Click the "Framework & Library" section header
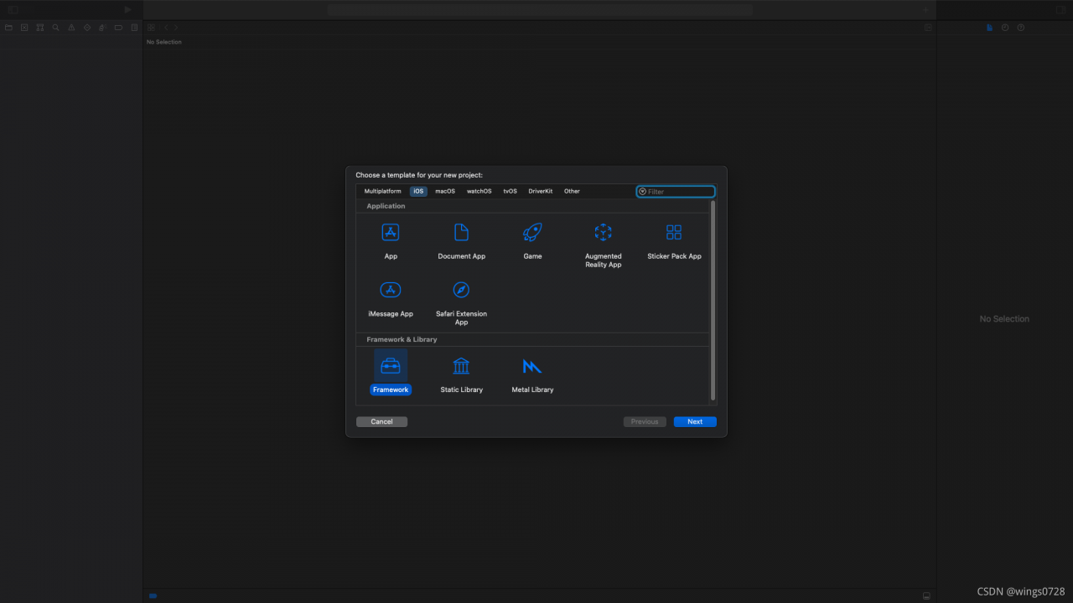Viewport: 1073px width, 603px height. point(402,339)
